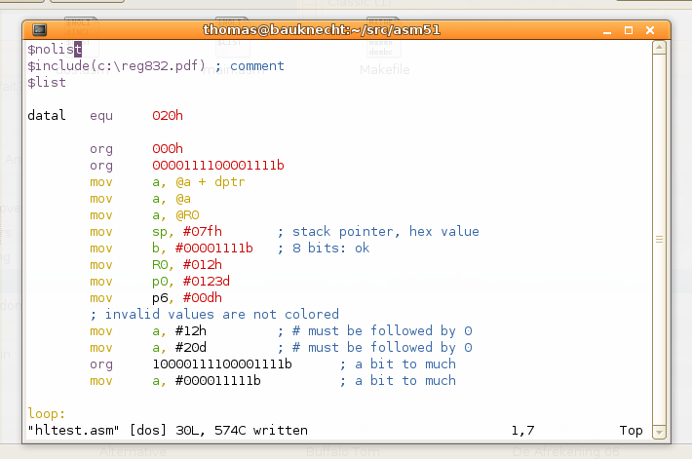Click the operand 'a, #12h'

click(179, 331)
